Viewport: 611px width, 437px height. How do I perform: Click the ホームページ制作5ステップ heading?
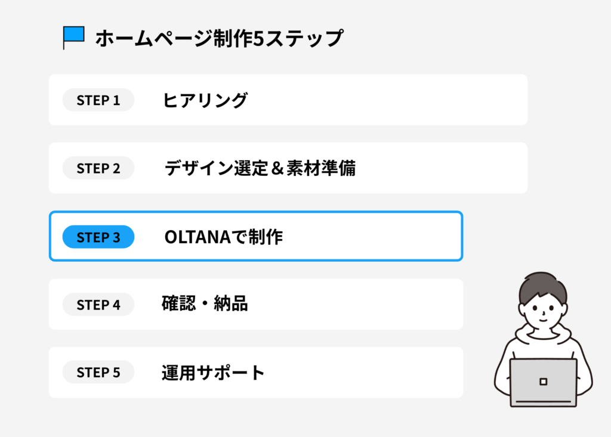(x=219, y=38)
